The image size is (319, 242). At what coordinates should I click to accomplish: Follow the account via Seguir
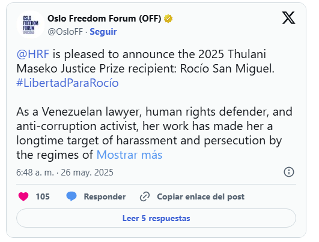(x=103, y=32)
